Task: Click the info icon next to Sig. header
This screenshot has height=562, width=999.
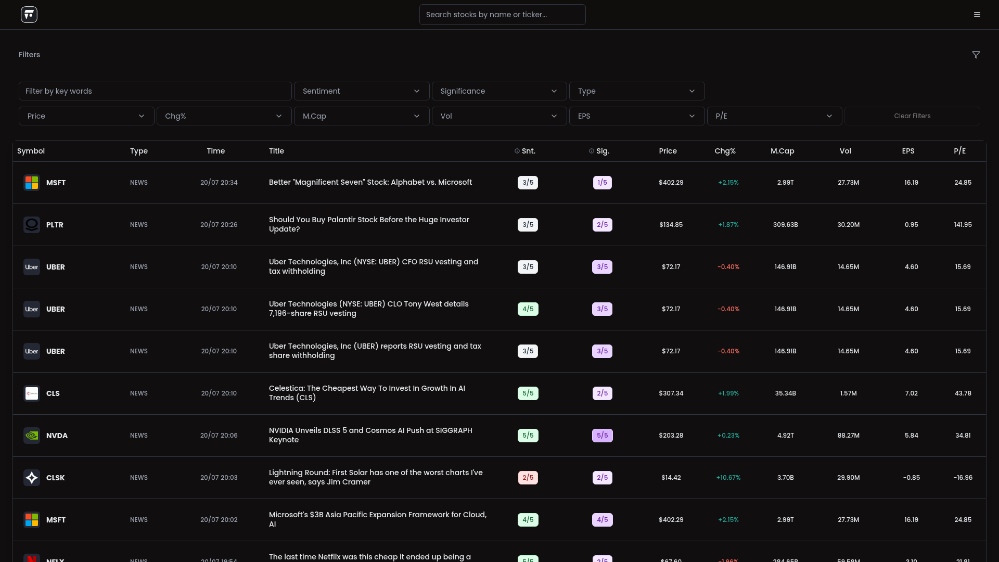Action: pyautogui.click(x=592, y=151)
